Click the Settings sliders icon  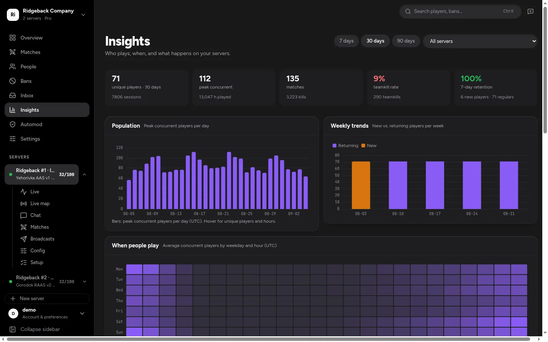coord(13,139)
